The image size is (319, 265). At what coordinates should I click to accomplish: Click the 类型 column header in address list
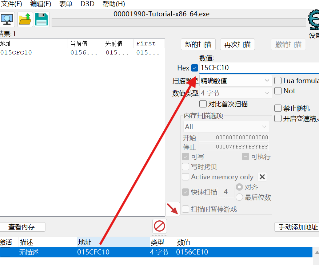click(x=163, y=242)
